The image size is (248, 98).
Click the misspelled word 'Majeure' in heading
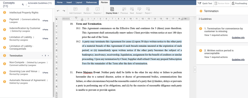pos(88,72)
